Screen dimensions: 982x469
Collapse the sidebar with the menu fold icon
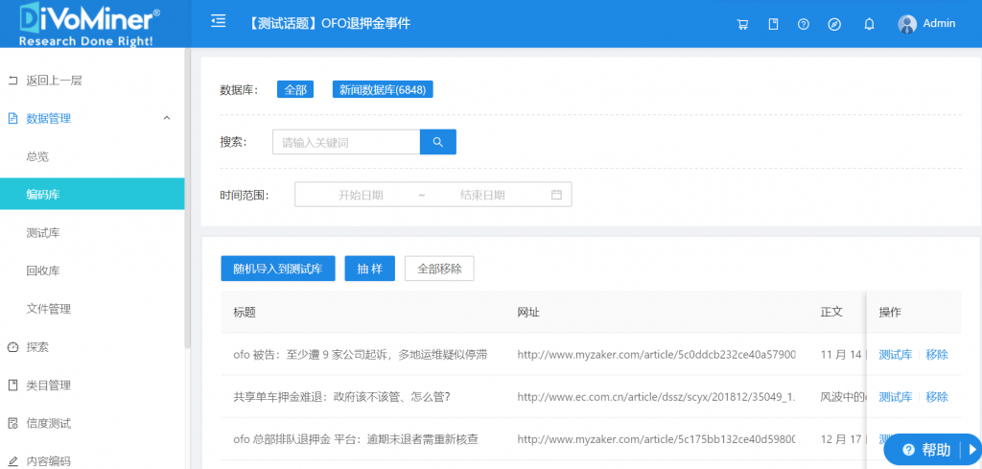[x=218, y=23]
